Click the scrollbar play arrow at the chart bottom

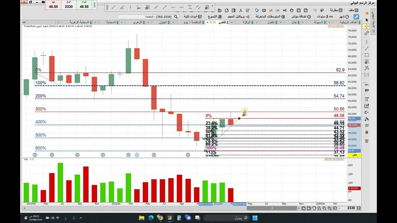coord(299,208)
